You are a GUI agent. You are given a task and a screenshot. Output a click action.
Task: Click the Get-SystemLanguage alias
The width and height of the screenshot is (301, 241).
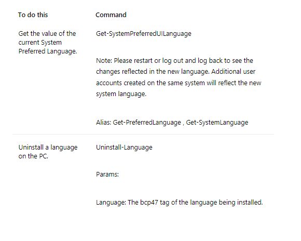(x=217, y=123)
